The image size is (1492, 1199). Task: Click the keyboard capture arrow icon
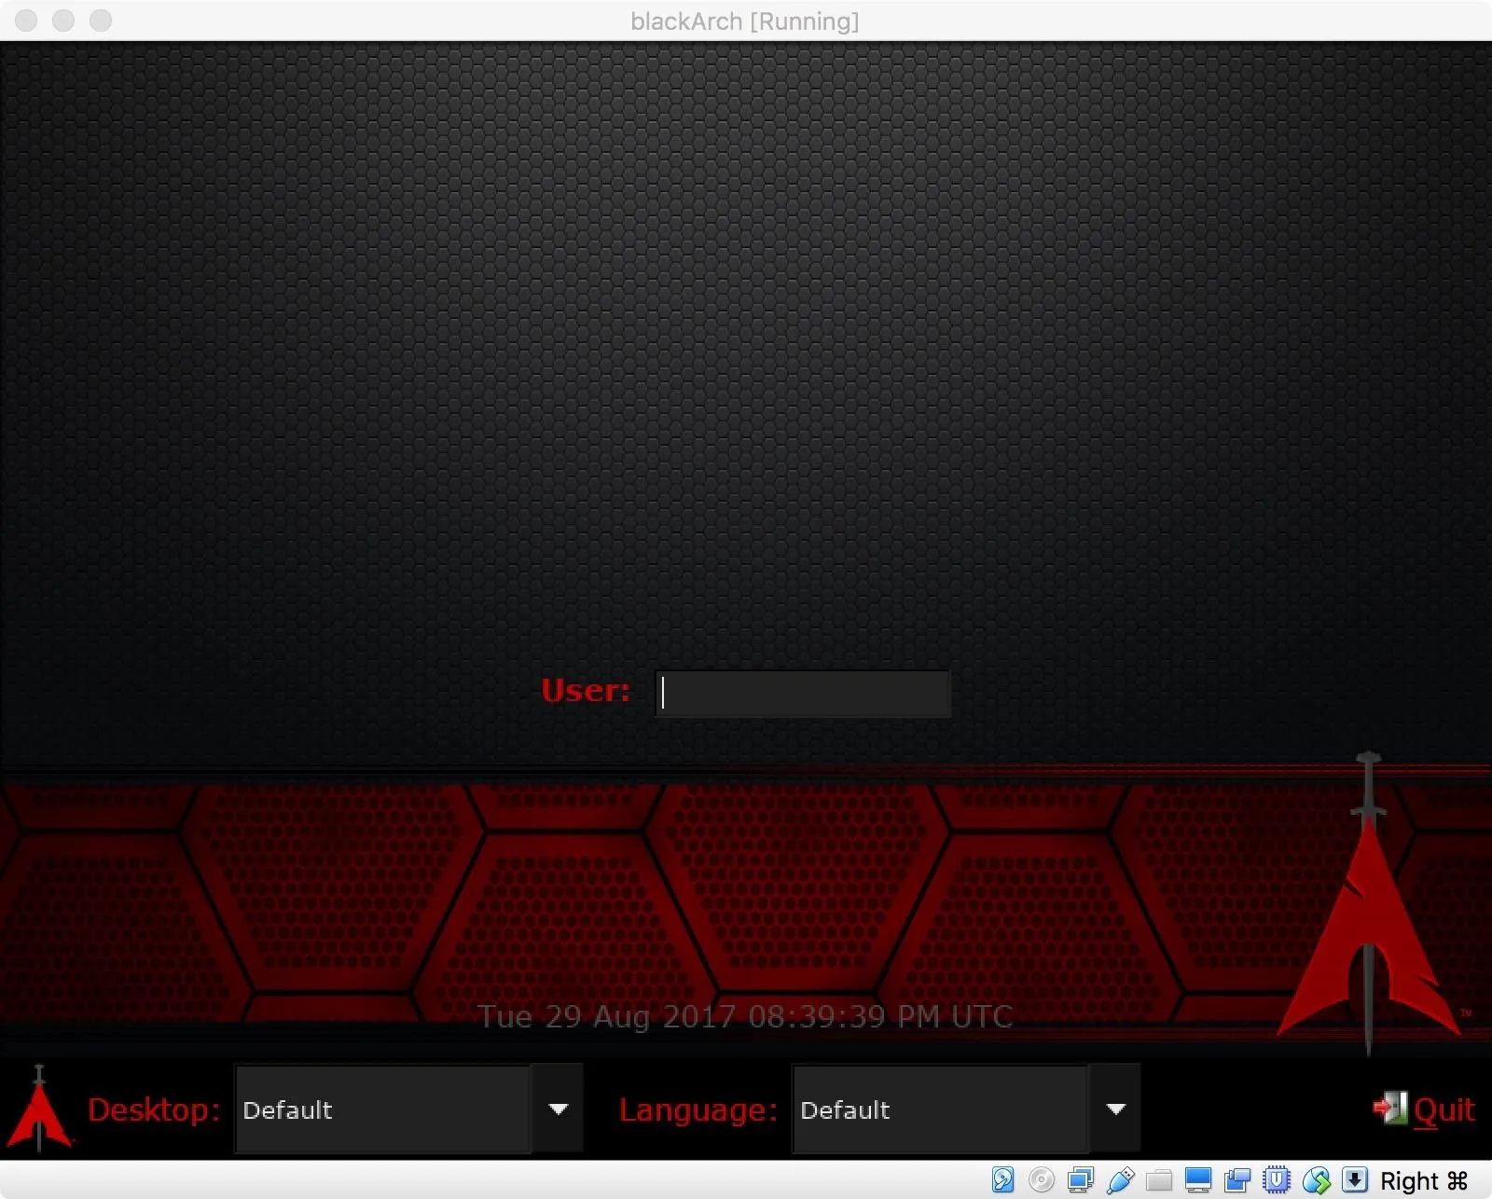click(1355, 1179)
